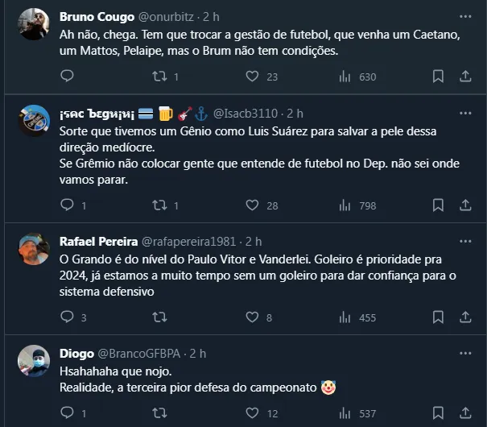Share Bruno Cougo's tweet
Screen dimensions: 487x427
[x=465, y=77]
